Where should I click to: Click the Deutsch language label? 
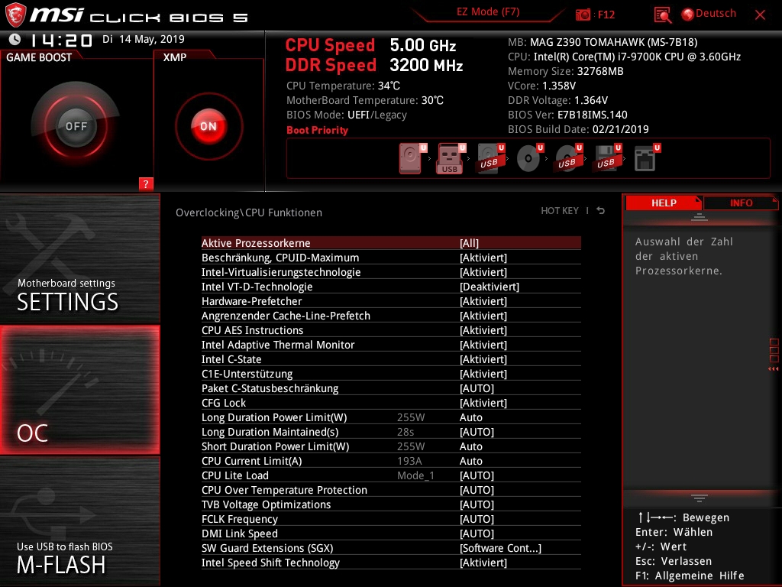point(716,14)
